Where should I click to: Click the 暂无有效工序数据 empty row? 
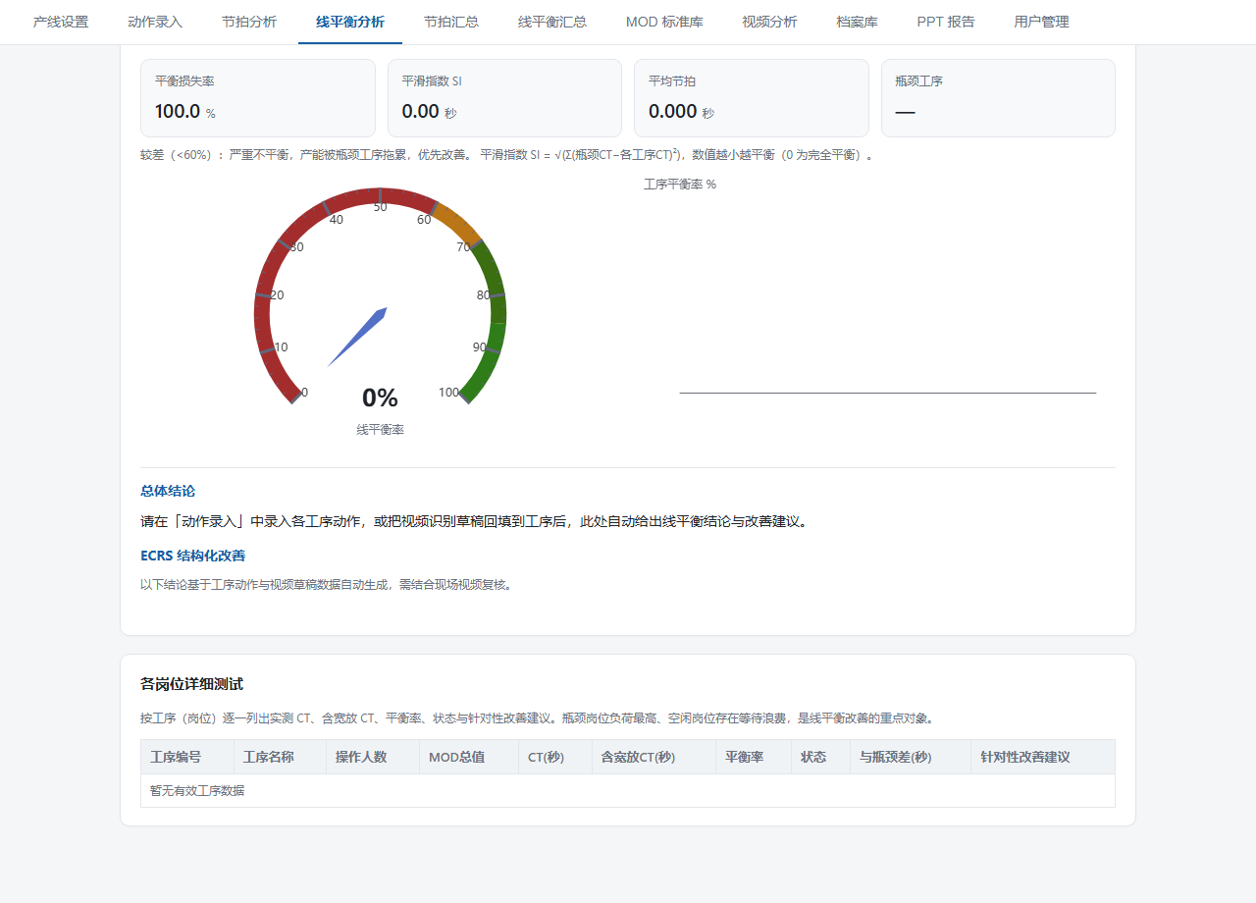(628, 790)
